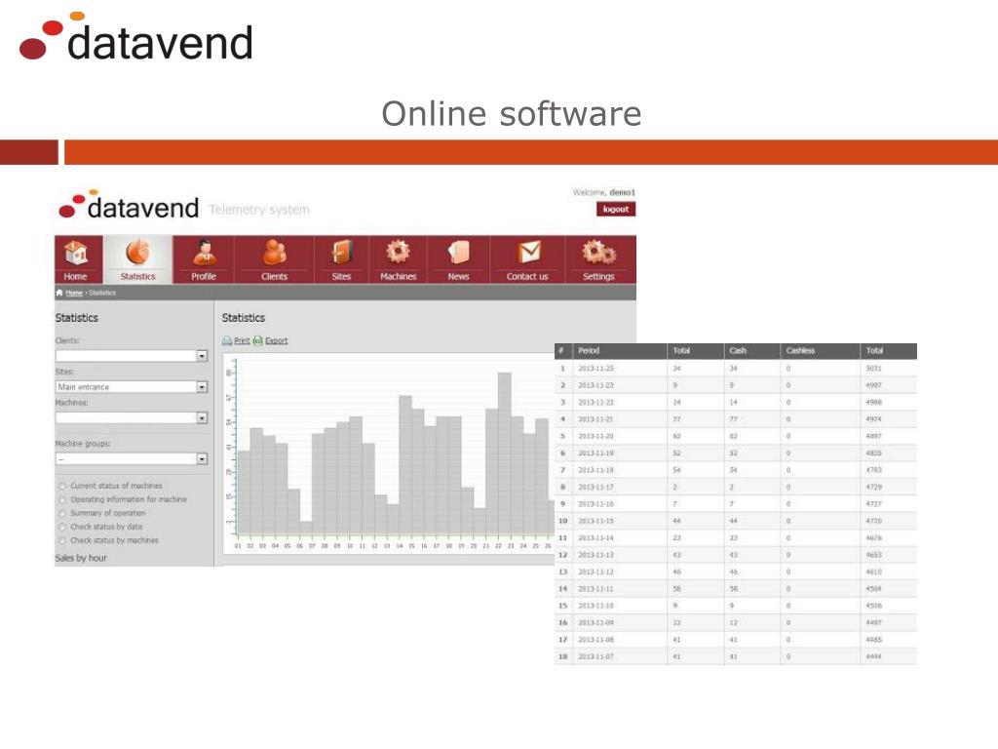Open the Settings gears icon
The width and height of the screenshot is (998, 749).
coord(599,253)
